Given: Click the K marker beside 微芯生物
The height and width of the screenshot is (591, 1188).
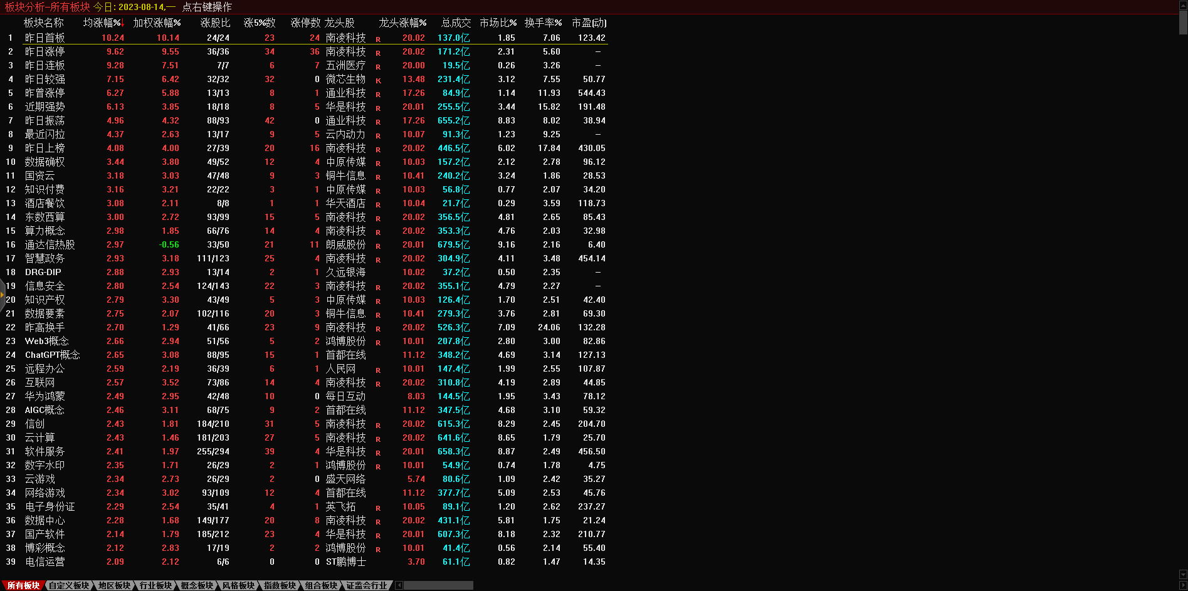Looking at the screenshot, I should [x=378, y=80].
